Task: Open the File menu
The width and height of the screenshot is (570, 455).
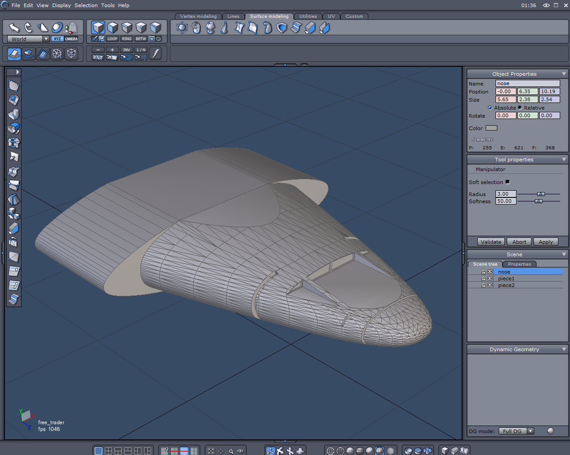Action: (16, 5)
